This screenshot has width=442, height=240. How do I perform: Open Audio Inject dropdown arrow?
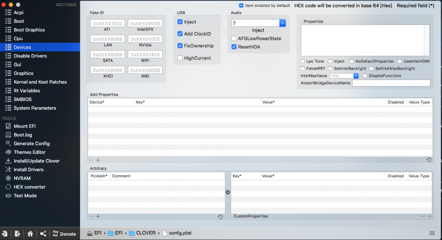coord(282,23)
